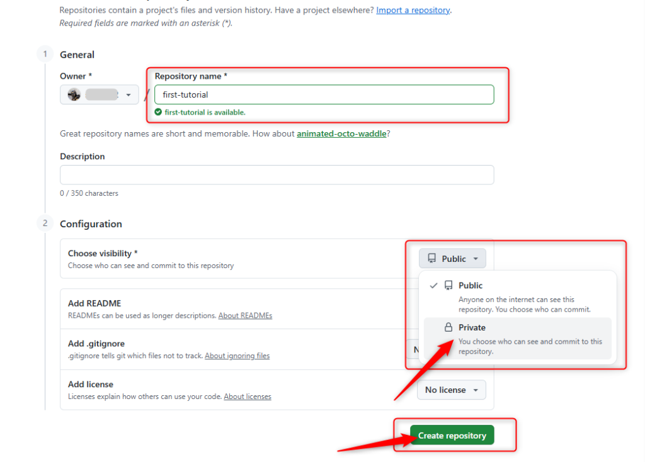Open the About READMEs link

coord(245,315)
